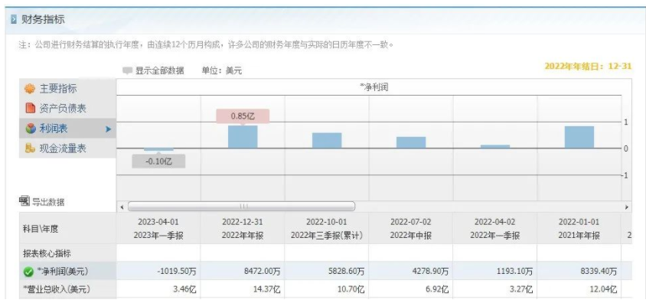
Task: Click the 现金流量表 coins icon
Action: [30, 148]
